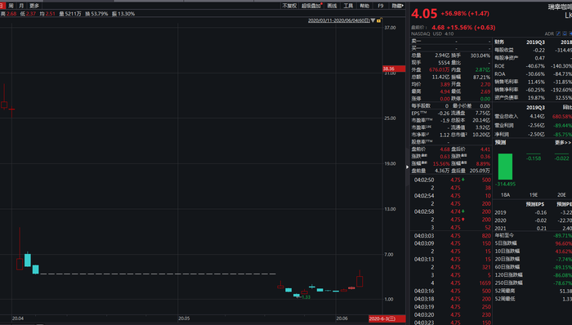Select the 画线 drawing tool

(332, 6)
